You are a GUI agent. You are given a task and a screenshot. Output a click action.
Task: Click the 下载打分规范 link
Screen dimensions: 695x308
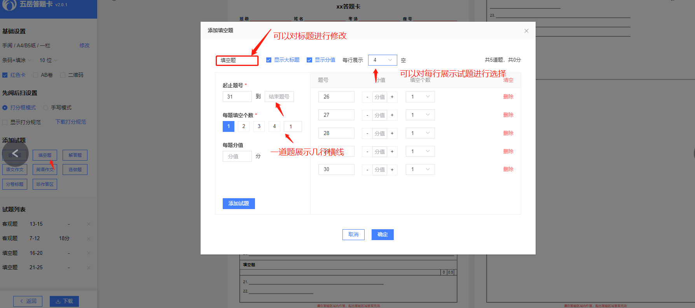pyautogui.click(x=71, y=122)
